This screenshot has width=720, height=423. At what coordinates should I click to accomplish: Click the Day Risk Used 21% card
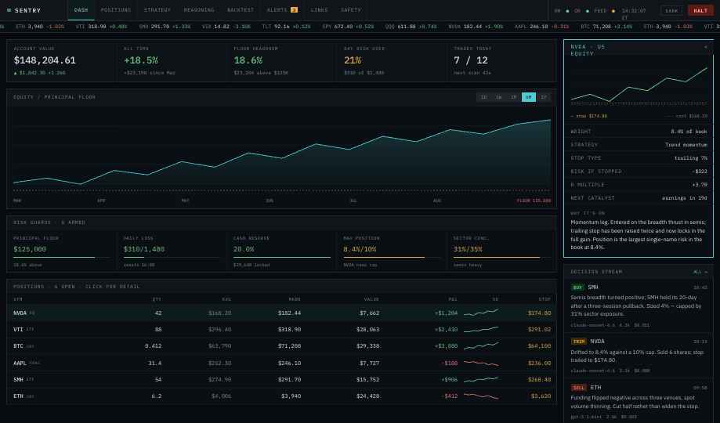pyautogui.click(x=393, y=60)
